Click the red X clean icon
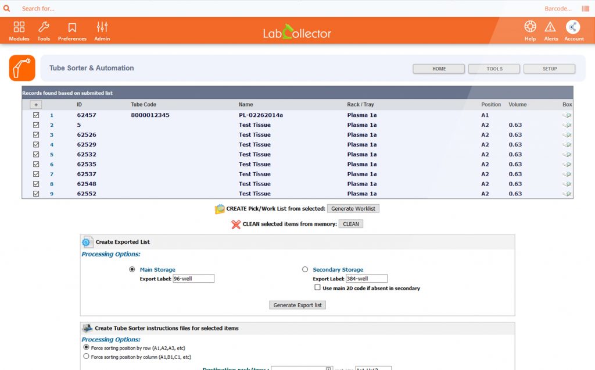Viewport: 595px width, 370px height. [236, 225]
